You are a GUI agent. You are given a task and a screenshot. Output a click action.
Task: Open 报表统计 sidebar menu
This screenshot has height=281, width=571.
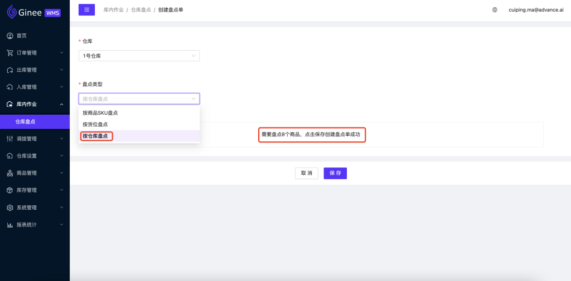pos(35,225)
